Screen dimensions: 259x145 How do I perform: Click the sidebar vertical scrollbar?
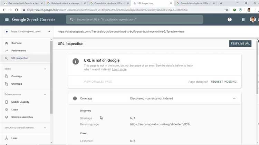pos(51,77)
